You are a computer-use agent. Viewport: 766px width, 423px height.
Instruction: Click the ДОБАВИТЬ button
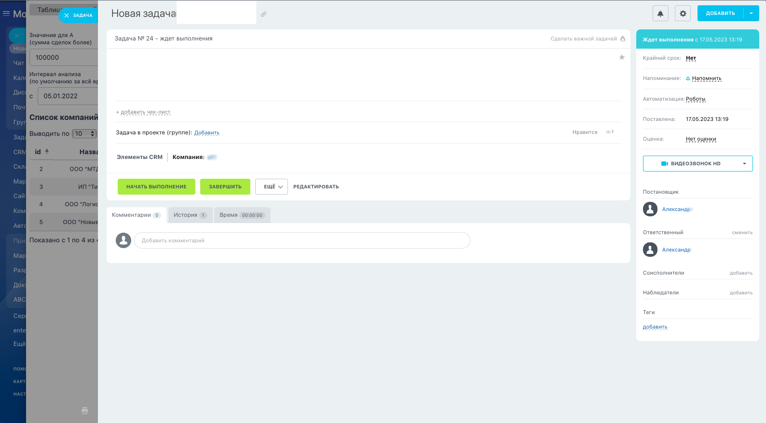721,13
